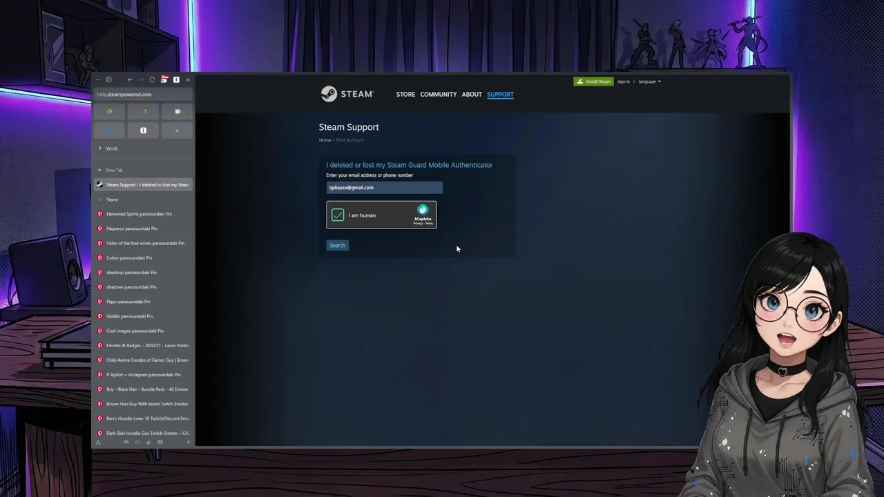Open shadows panosundaki Pin tab
The image size is (884, 497).
click(143, 286)
